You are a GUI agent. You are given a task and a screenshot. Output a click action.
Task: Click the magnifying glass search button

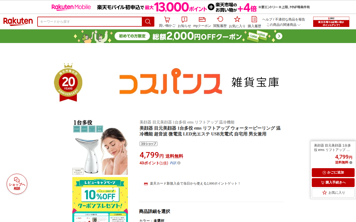(148, 22)
